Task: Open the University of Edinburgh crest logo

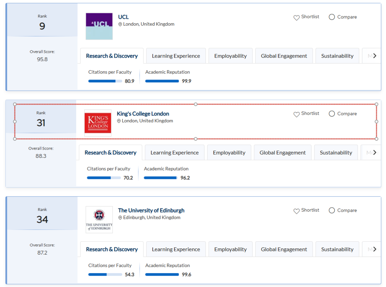Action: coord(99,220)
